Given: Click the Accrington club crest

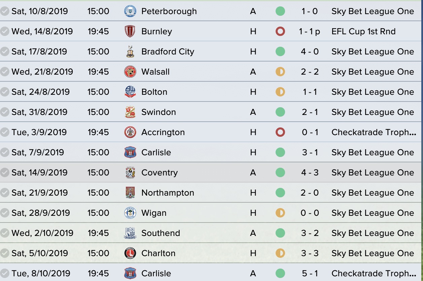Looking at the screenshot, I should click(130, 132).
